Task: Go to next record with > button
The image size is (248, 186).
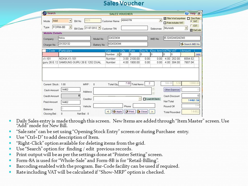Action: pyautogui.click(x=152, y=112)
